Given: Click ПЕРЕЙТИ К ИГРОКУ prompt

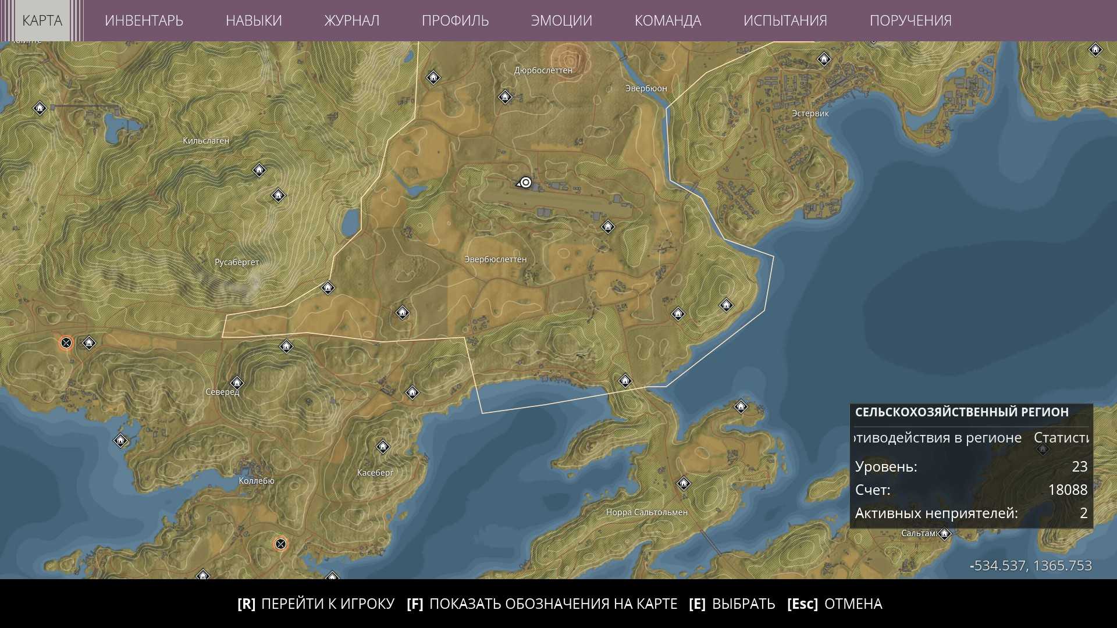Looking at the screenshot, I should click(x=316, y=604).
